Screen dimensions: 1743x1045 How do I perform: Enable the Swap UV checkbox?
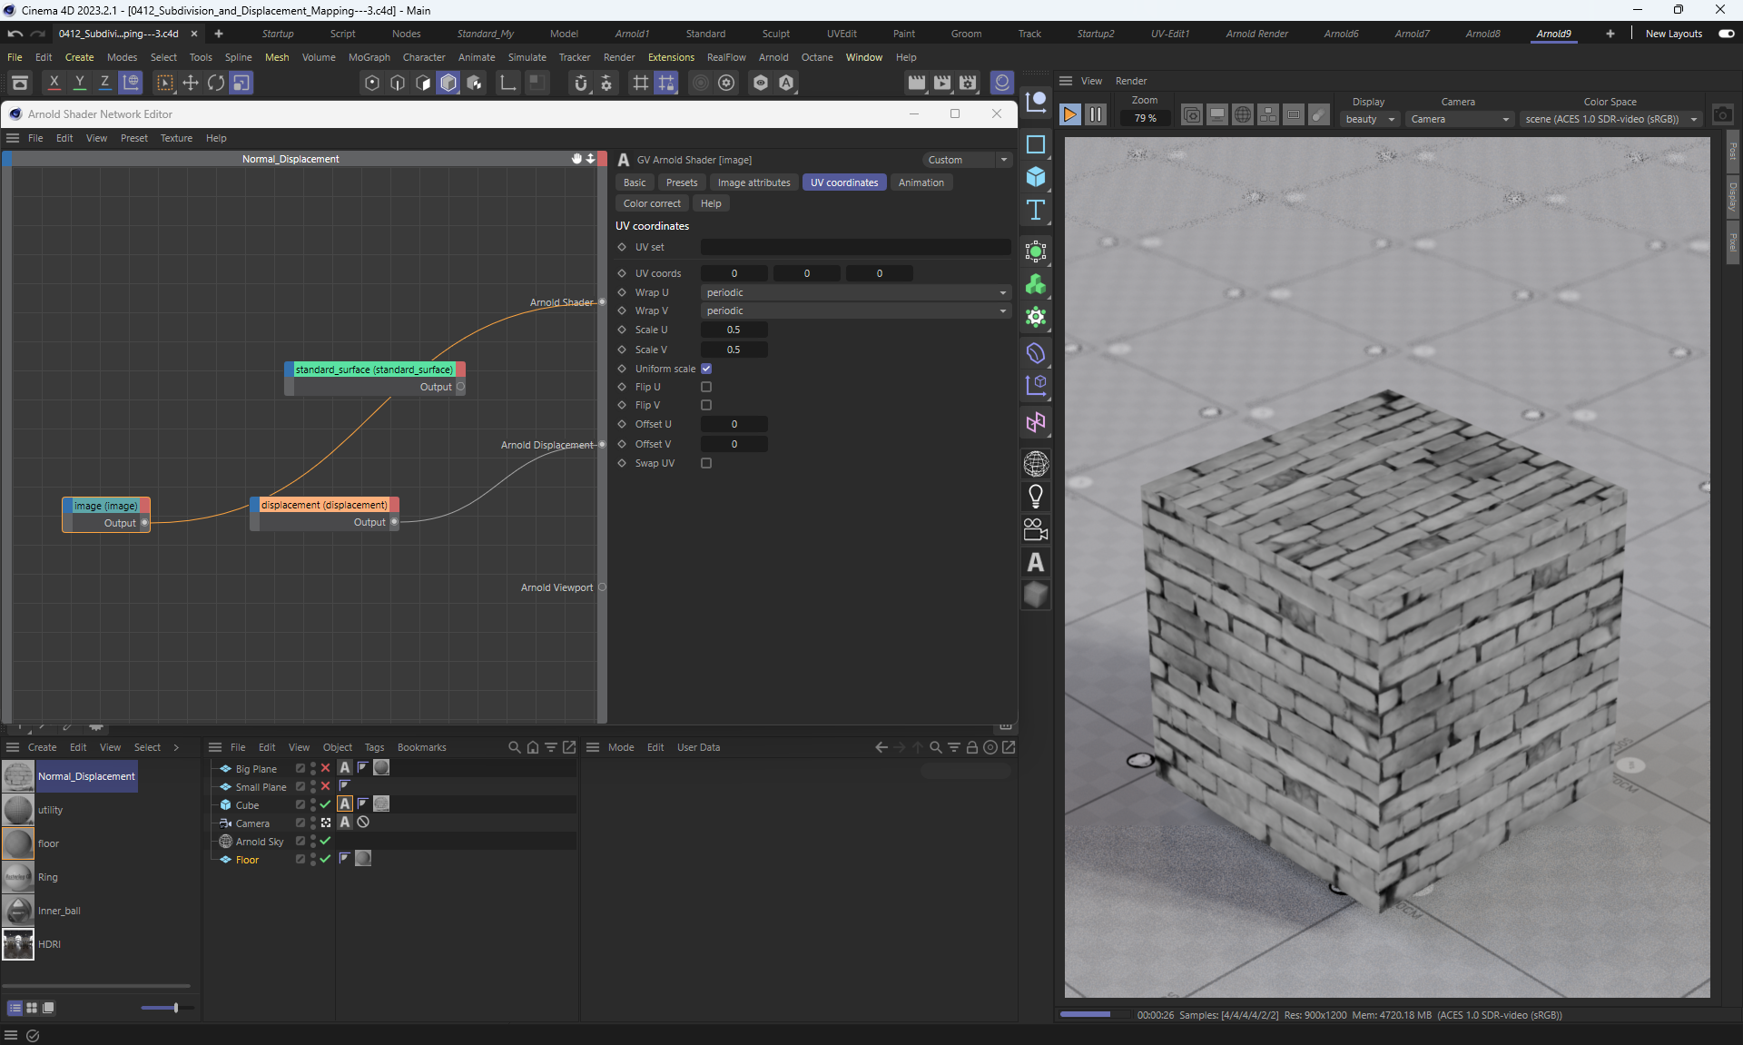click(x=706, y=463)
